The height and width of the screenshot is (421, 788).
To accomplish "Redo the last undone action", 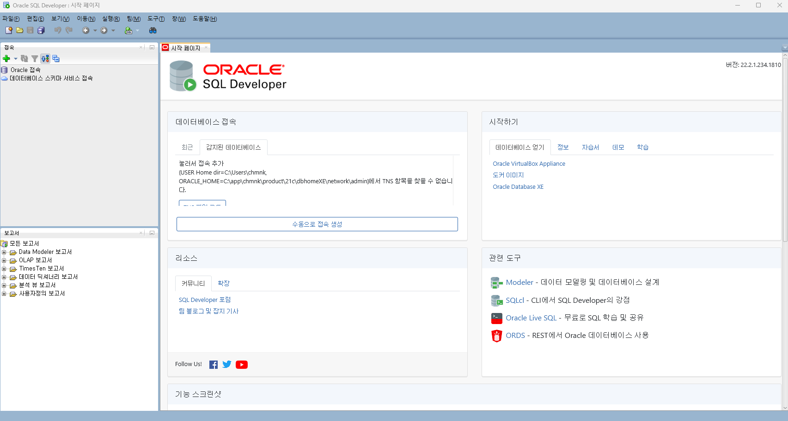I will click(69, 30).
